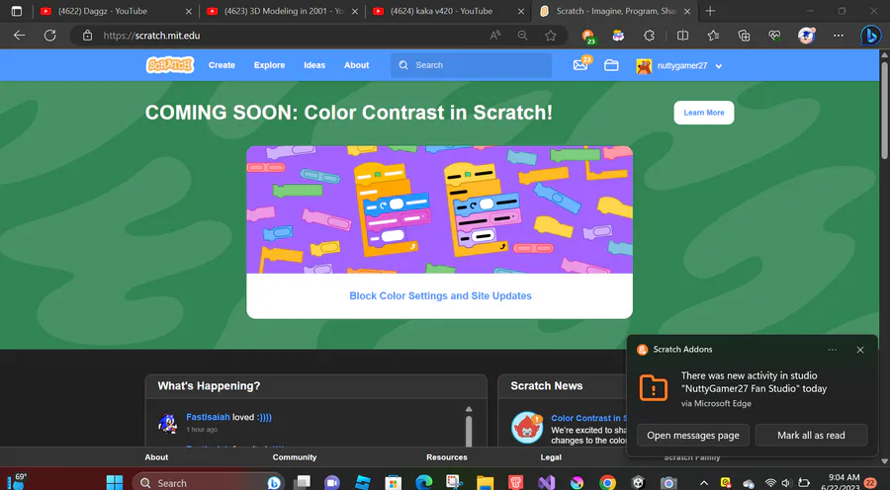Click Open messages page button
Screen dimensions: 890x490
click(x=693, y=435)
